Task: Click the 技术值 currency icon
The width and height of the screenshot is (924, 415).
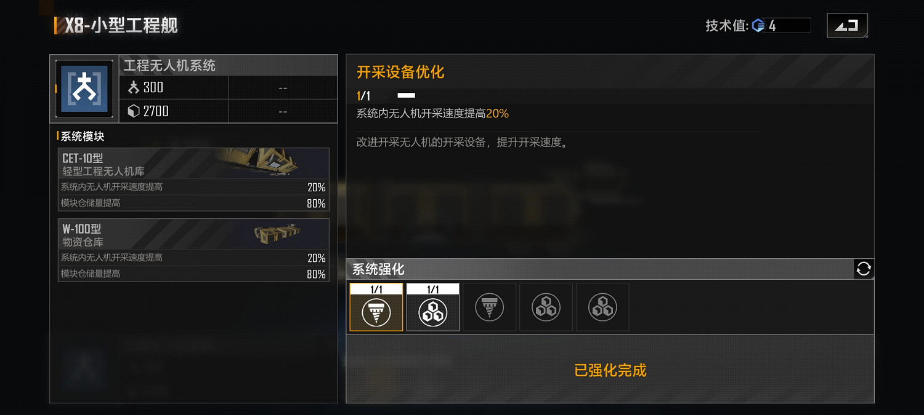Action: (x=758, y=25)
